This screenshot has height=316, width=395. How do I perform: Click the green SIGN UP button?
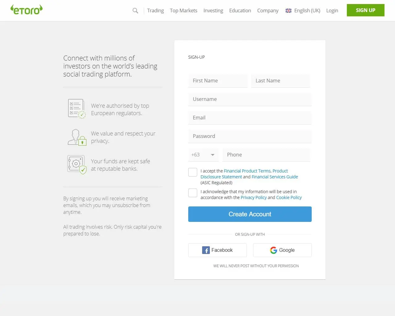(x=365, y=10)
